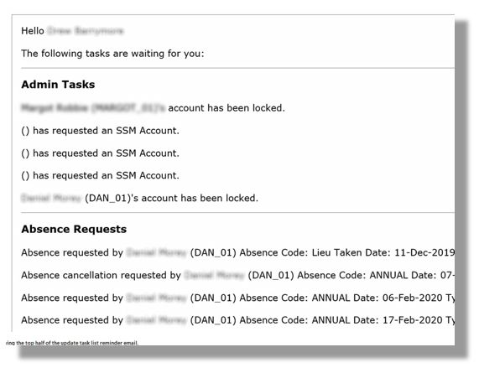Open the ANNUAL absence cancellation request
479x368 pixels.
point(238,275)
